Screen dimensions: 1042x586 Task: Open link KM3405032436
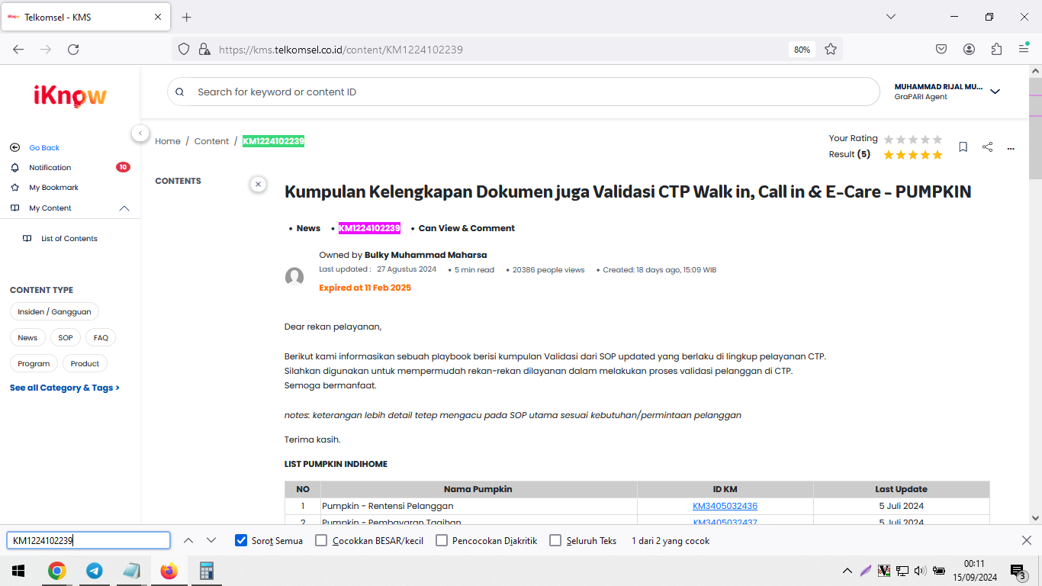pos(725,506)
